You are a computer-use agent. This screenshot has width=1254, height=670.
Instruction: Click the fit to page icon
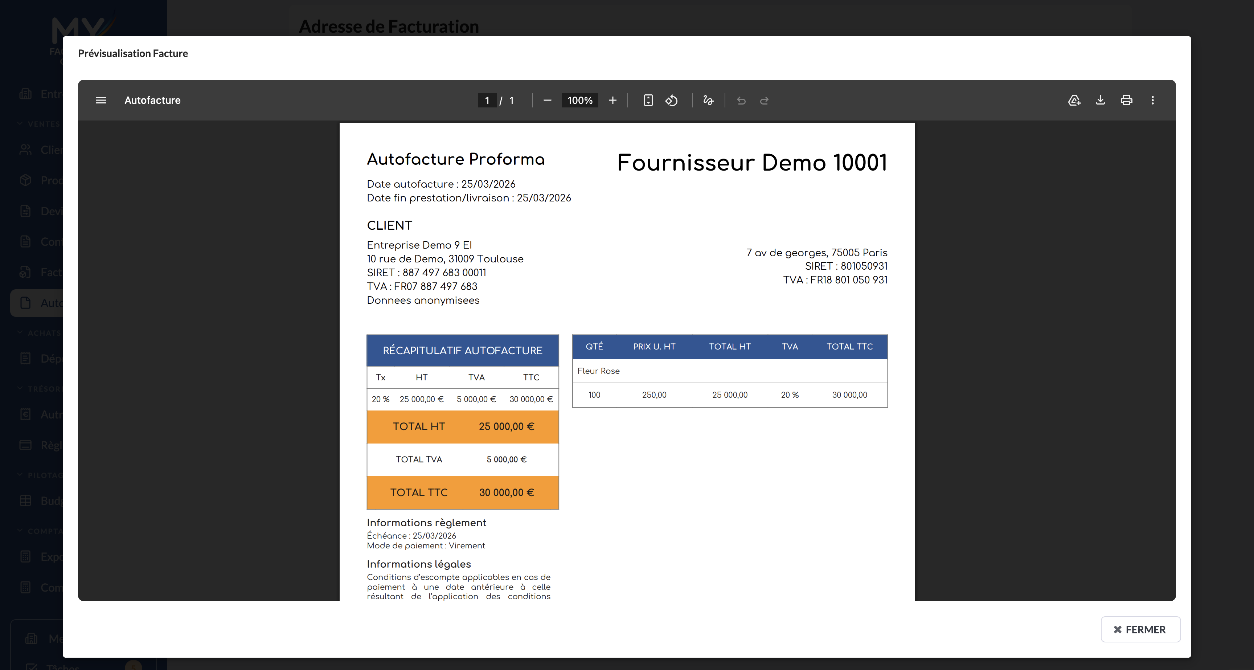(648, 100)
